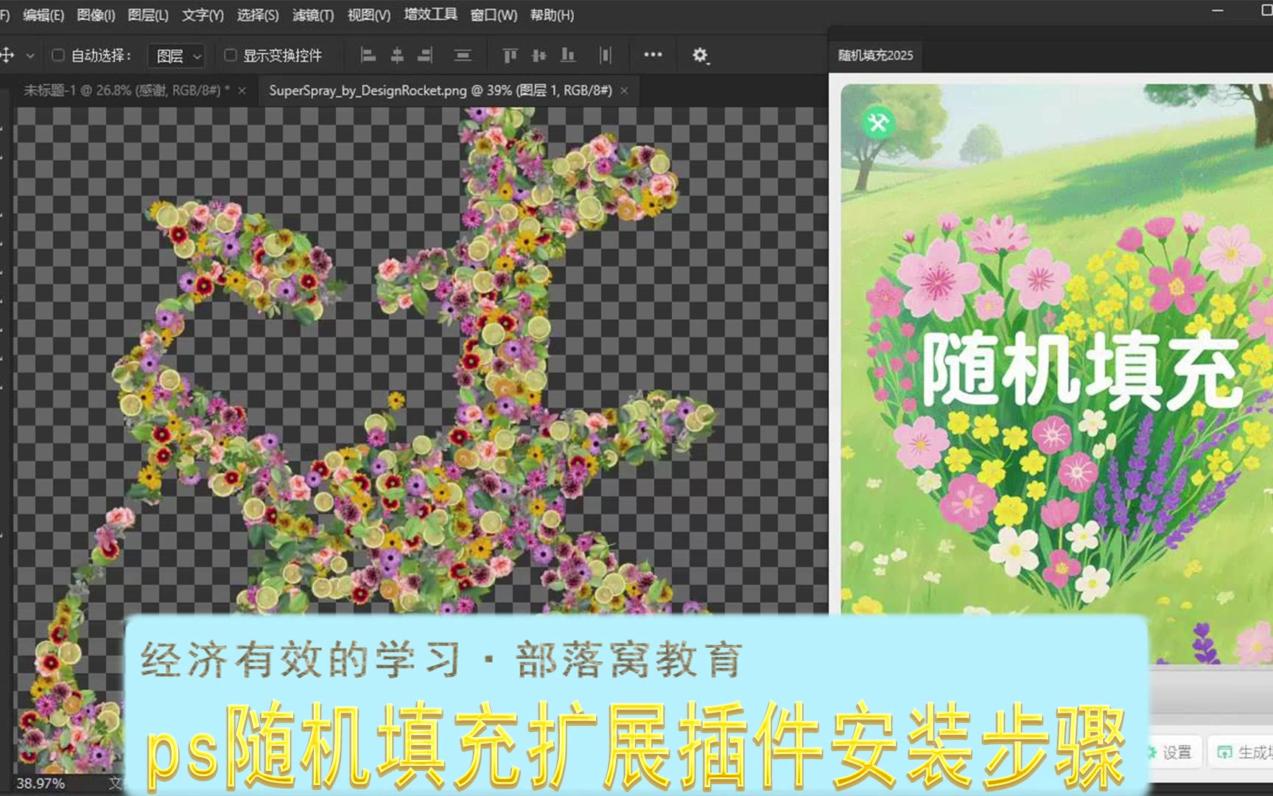Click the align right edges icon

pyautogui.click(x=425, y=55)
